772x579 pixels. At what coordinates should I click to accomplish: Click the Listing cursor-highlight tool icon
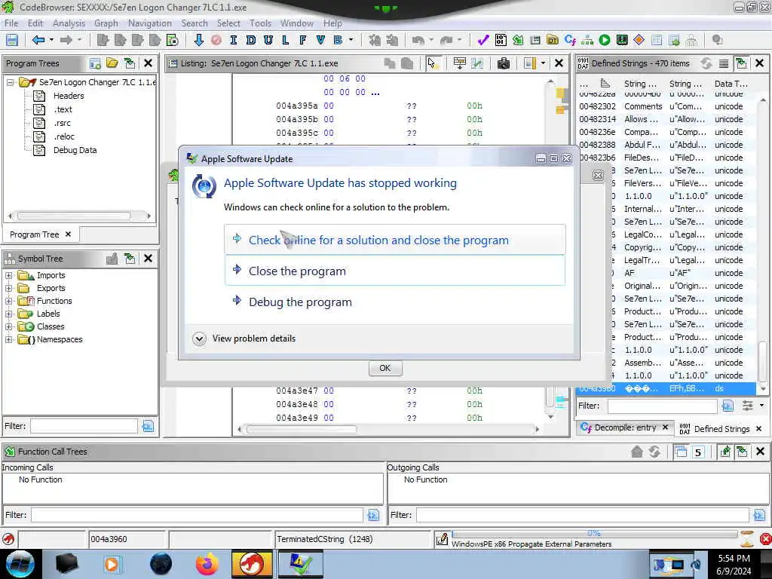(432, 63)
